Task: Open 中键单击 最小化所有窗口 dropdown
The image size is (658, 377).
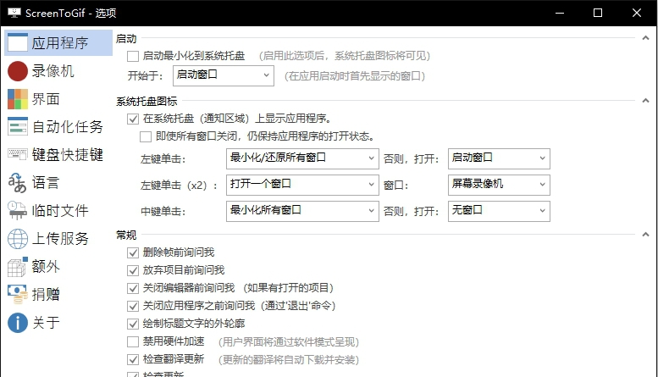Action: point(302,211)
